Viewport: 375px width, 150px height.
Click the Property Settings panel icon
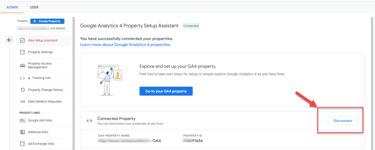pyautogui.click(x=22, y=52)
